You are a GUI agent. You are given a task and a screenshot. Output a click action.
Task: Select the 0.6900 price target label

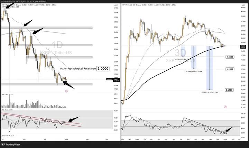click(x=230, y=90)
